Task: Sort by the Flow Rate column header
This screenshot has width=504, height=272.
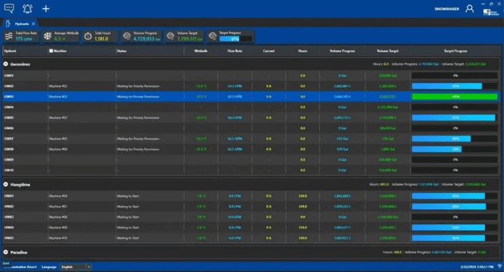Action: coord(235,50)
